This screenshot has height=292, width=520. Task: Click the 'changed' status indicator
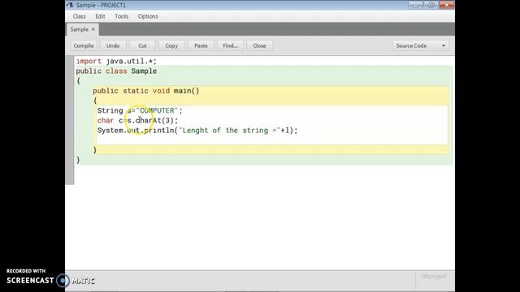(434, 276)
